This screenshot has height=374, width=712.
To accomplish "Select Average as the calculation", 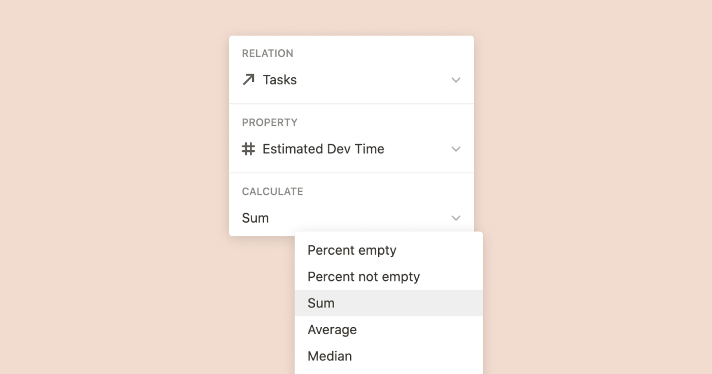I will pyautogui.click(x=332, y=329).
